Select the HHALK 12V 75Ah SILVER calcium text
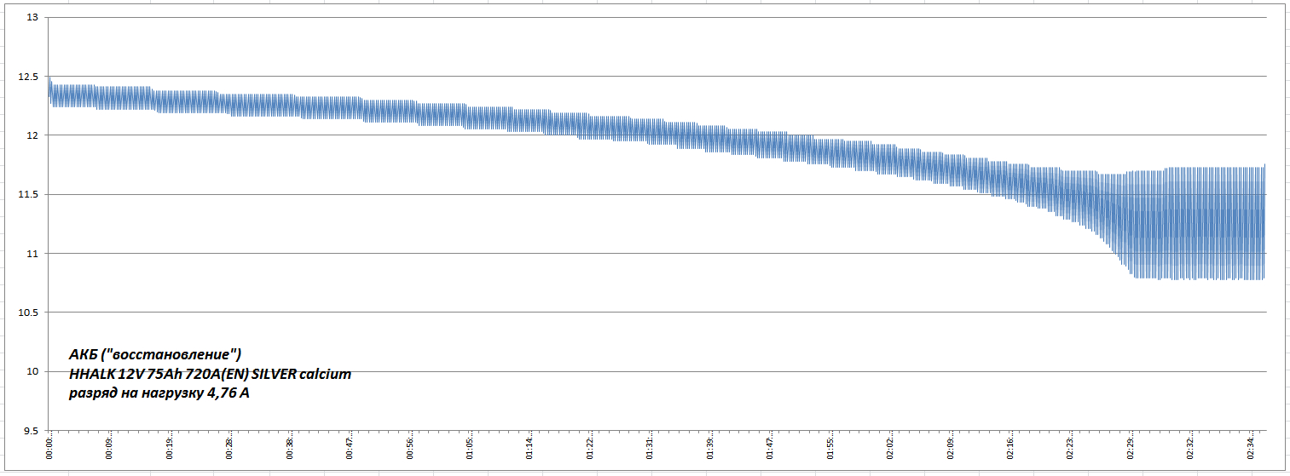 210,374
